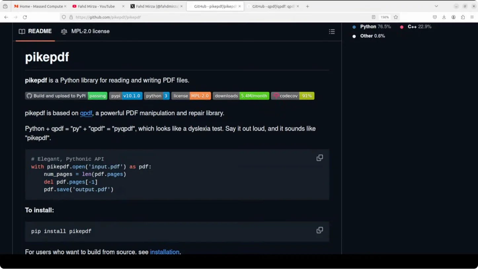
Task: Open the installation documentation link
Action: tap(165, 252)
